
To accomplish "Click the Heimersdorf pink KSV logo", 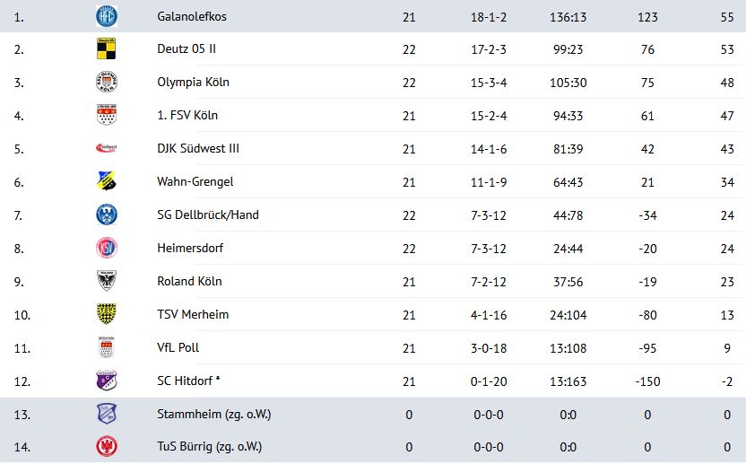I will pyautogui.click(x=107, y=248).
